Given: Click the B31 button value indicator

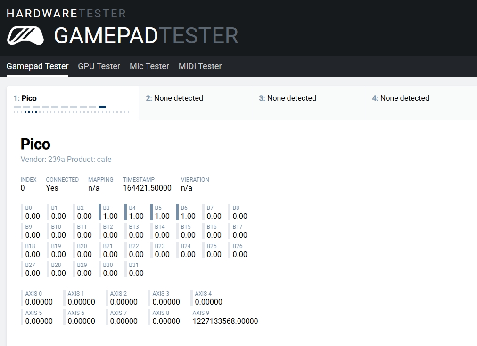Looking at the screenshot, I should [x=136, y=269].
